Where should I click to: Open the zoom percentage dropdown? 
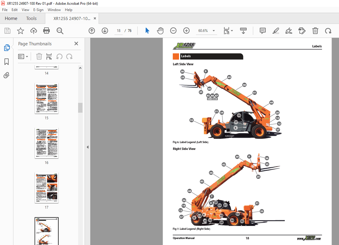coord(214,31)
